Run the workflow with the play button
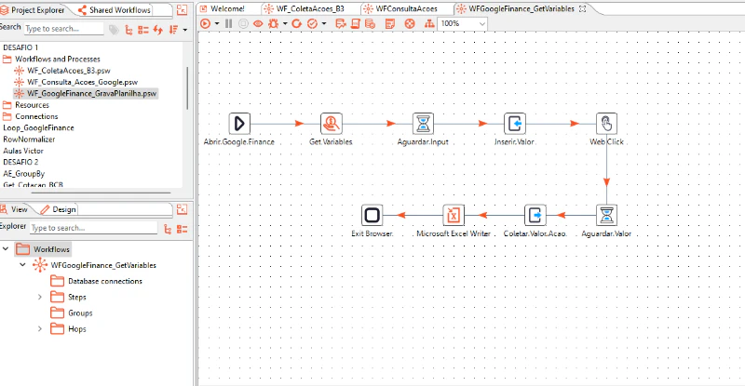This screenshot has height=386, width=745. pyautogui.click(x=205, y=23)
